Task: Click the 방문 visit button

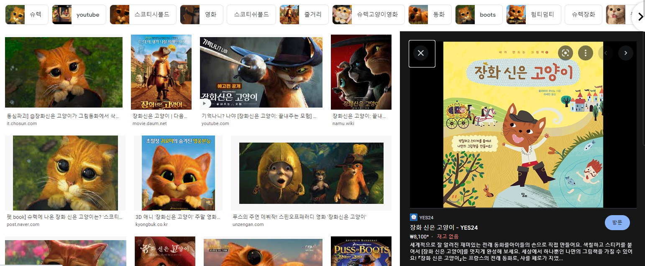Action: 617,223
